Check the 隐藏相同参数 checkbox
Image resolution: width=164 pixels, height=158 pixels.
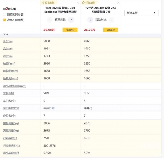click(x=4, y=14)
